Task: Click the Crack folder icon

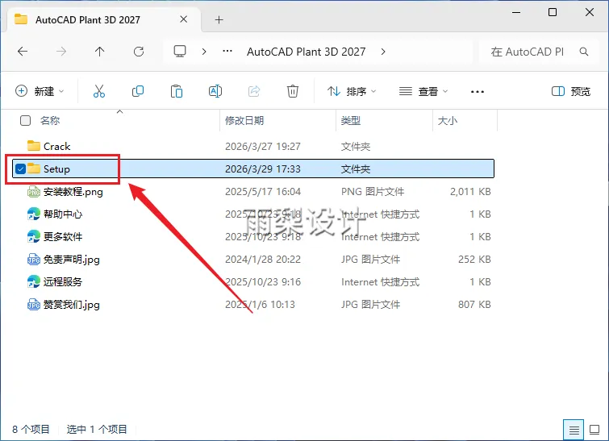Action: coord(34,146)
